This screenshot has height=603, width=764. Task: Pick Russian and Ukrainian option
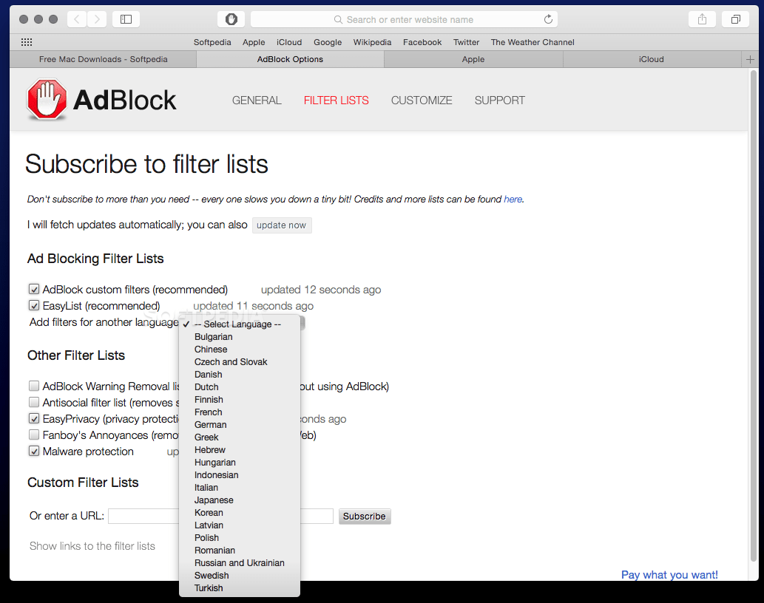tap(240, 563)
